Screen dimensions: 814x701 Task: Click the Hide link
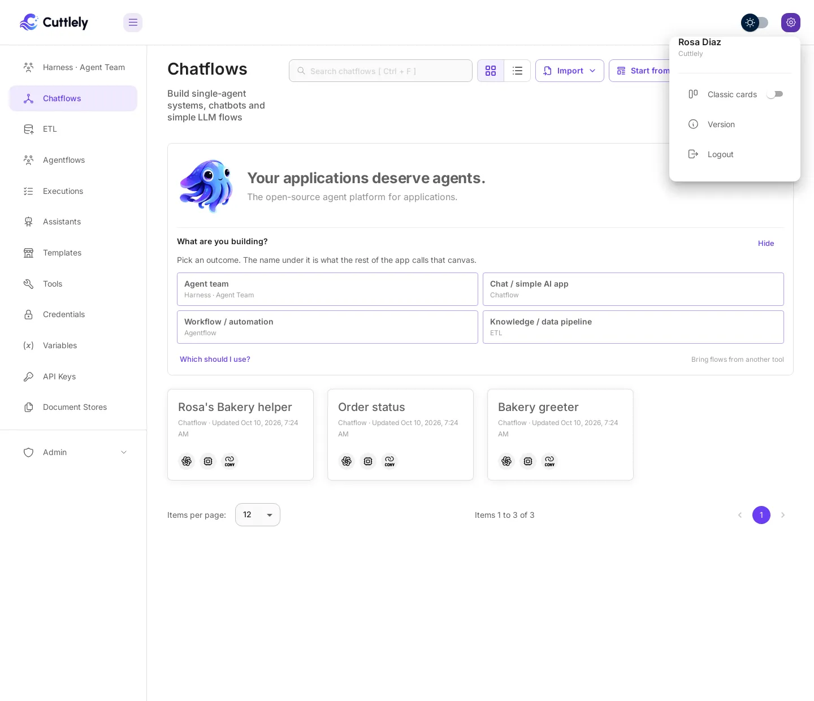pos(766,244)
